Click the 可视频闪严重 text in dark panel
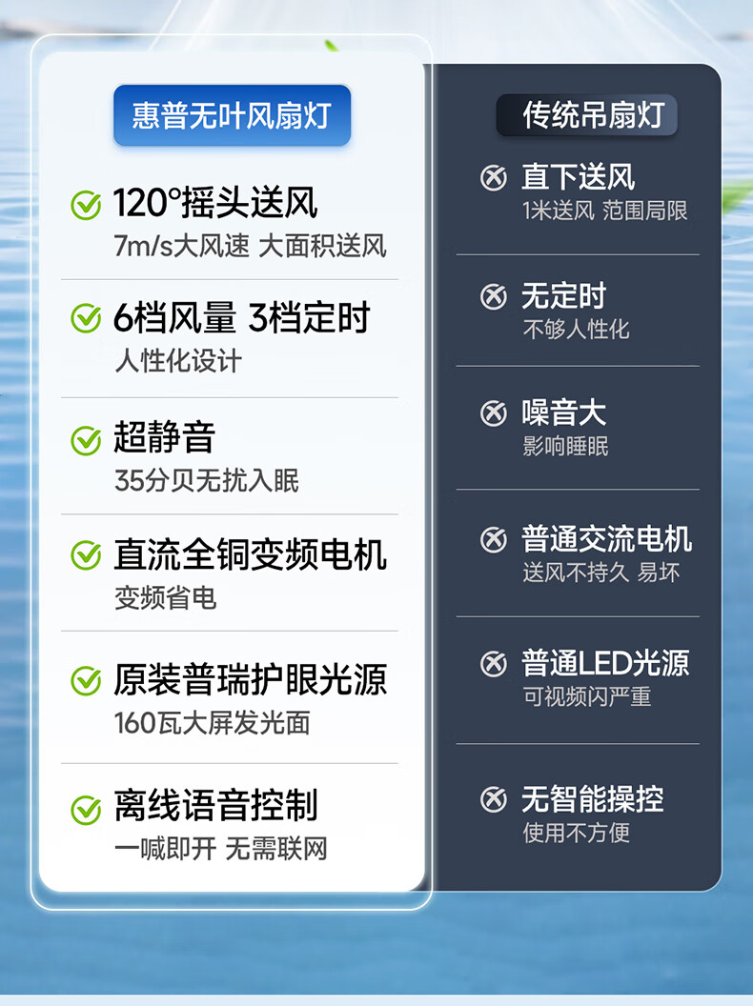The width and height of the screenshot is (753, 1006). pos(587,696)
